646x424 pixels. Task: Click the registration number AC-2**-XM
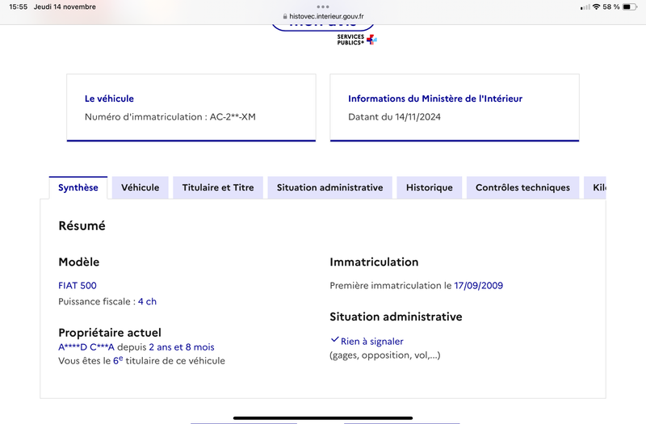(x=233, y=117)
